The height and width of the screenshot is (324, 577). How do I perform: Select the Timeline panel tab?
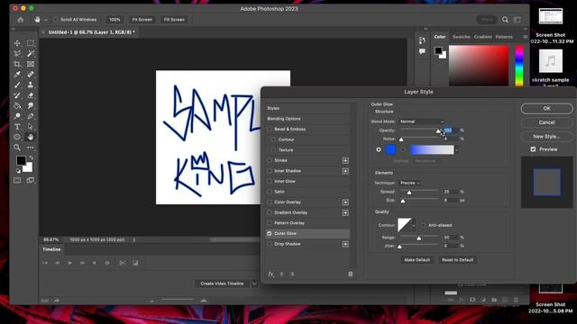(51, 249)
